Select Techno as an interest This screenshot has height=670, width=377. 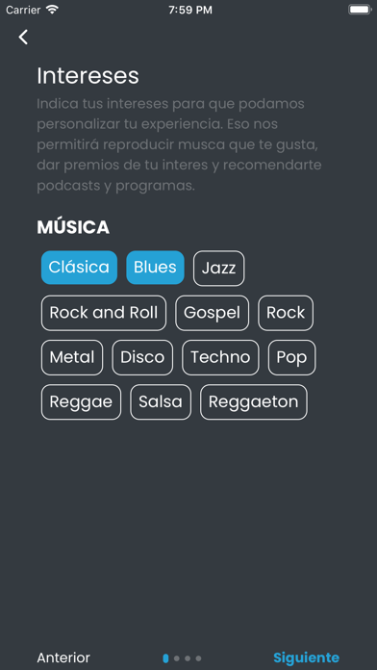coord(220,358)
